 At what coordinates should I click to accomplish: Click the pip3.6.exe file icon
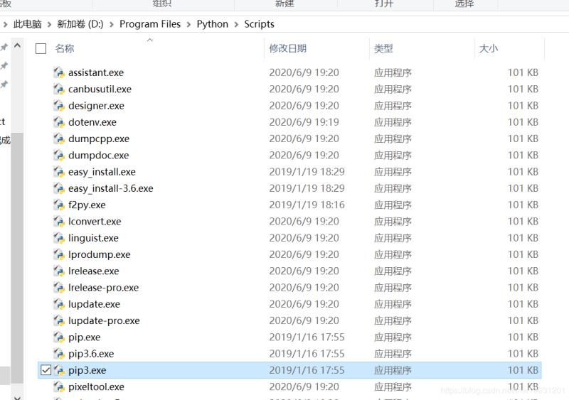59,354
